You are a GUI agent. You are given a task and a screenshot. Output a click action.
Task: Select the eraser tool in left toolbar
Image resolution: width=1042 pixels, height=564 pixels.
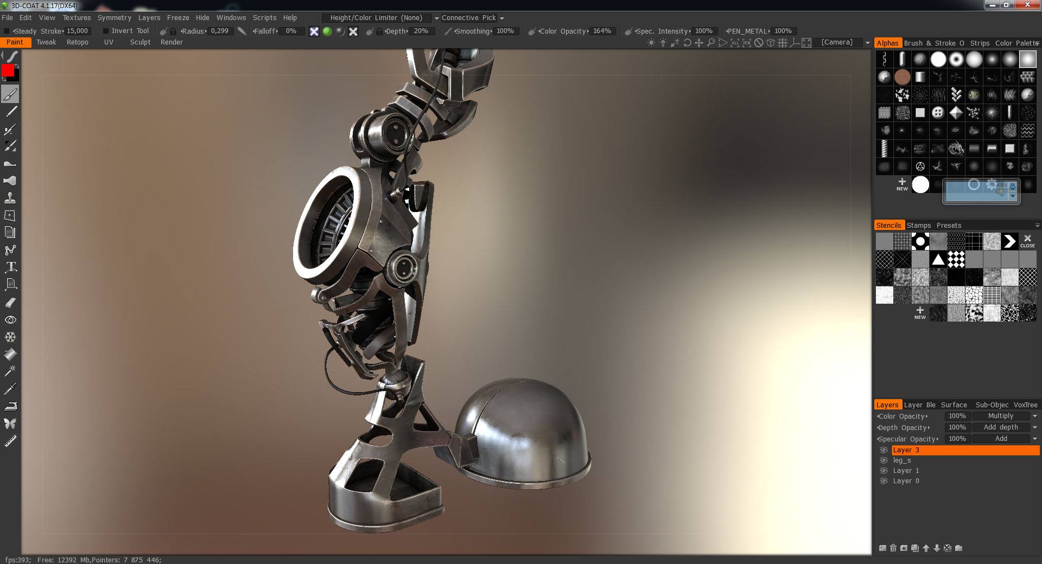tap(10, 302)
